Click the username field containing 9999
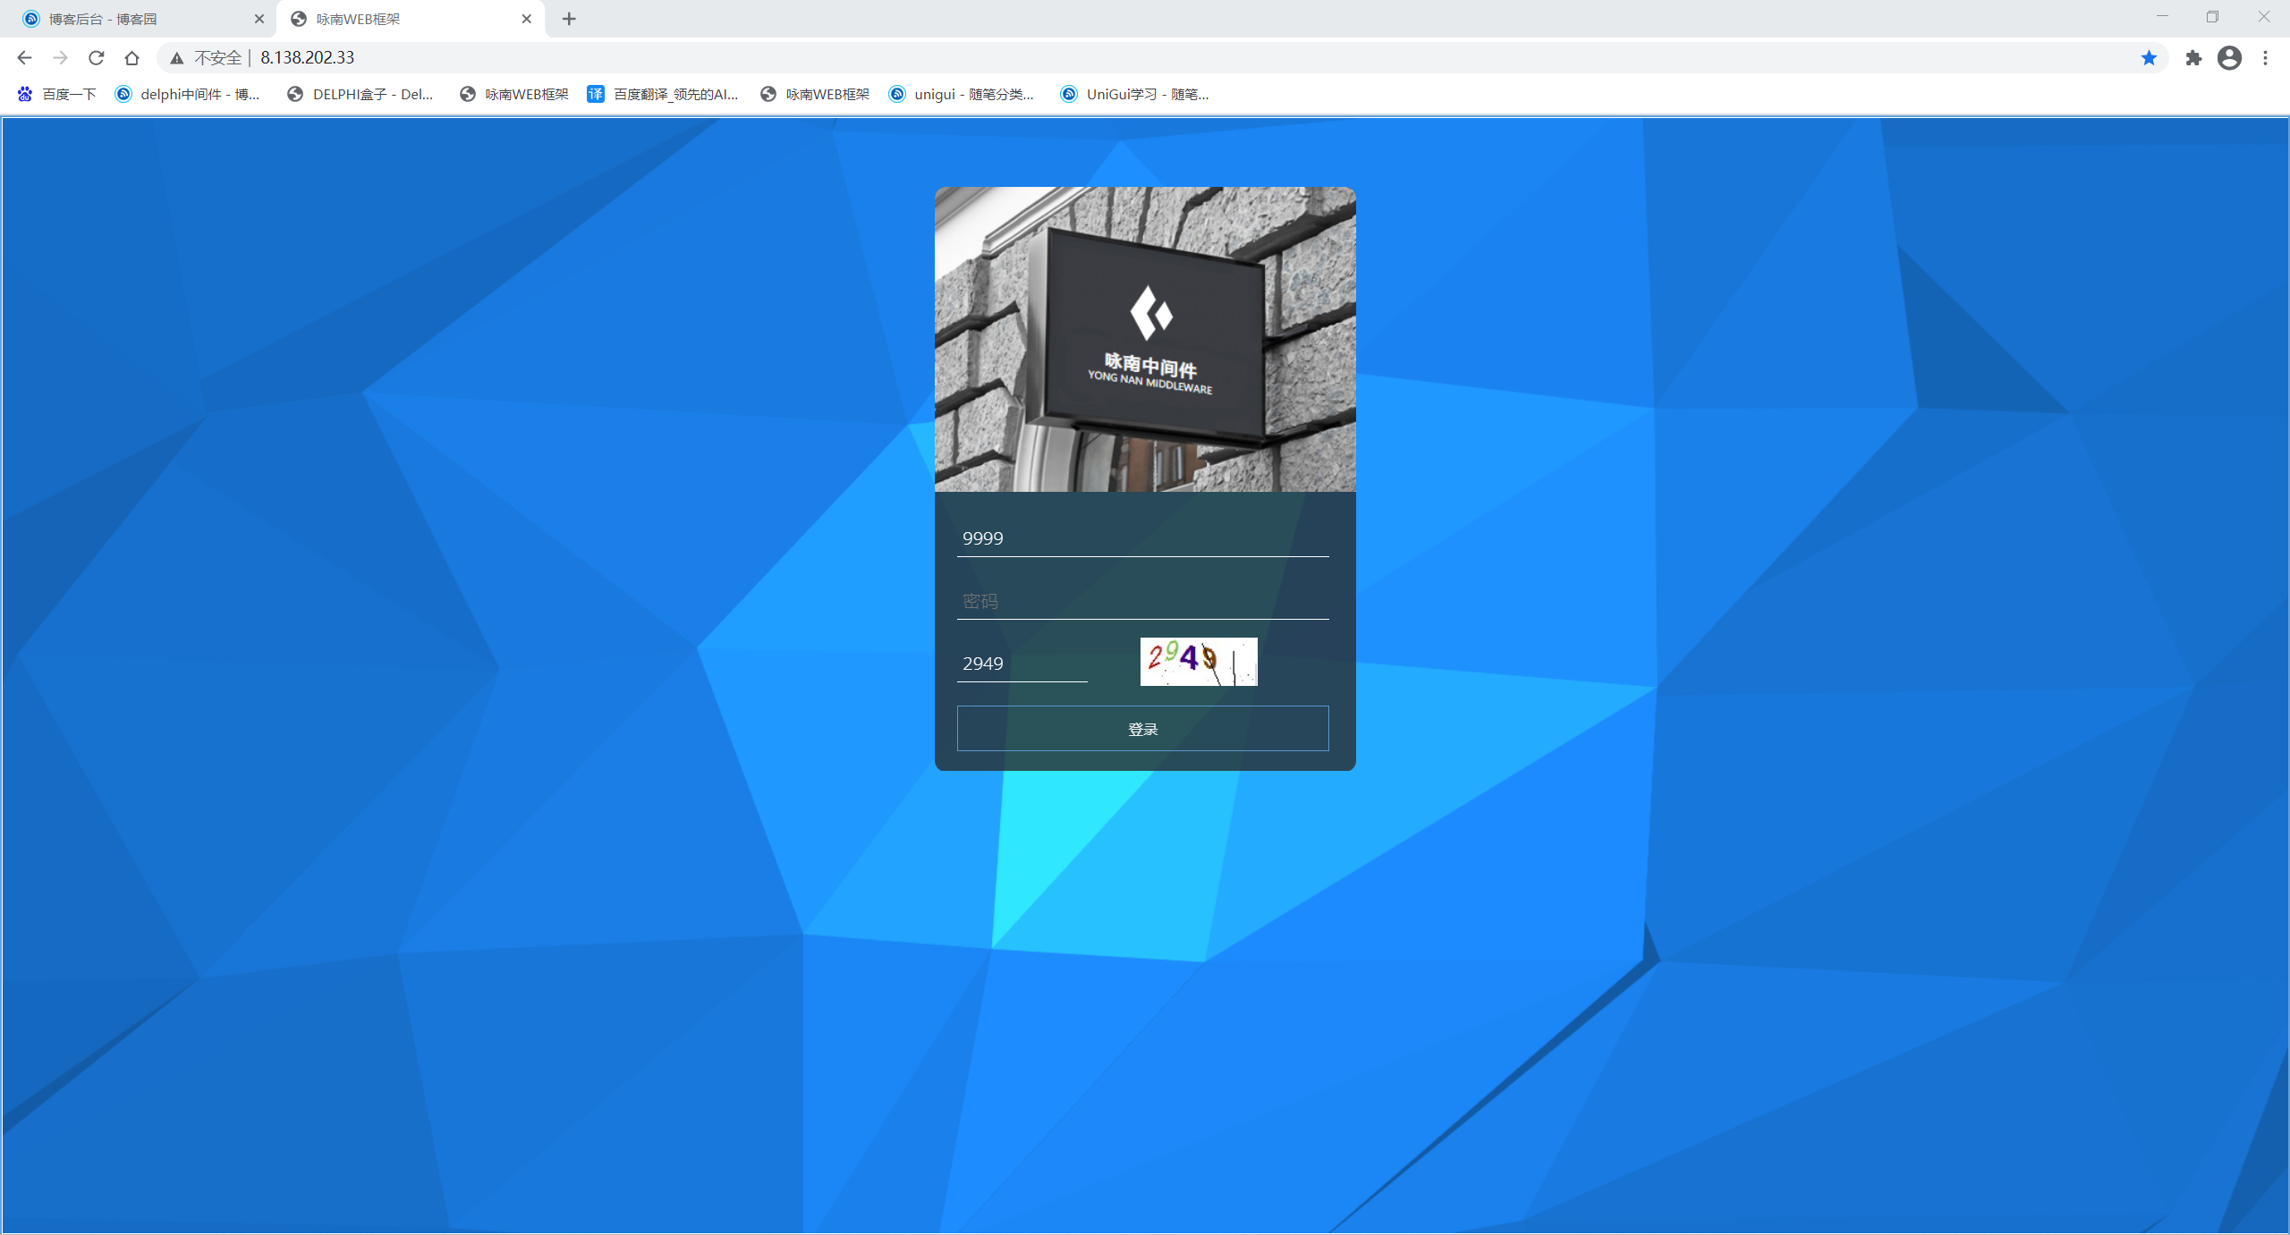Image resolution: width=2290 pixels, height=1235 pixels. click(x=1142, y=538)
